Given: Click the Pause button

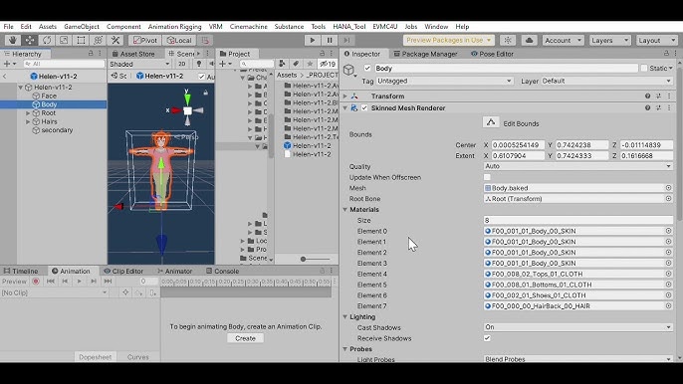Looking at the screenshot, I should coord(330,40).
